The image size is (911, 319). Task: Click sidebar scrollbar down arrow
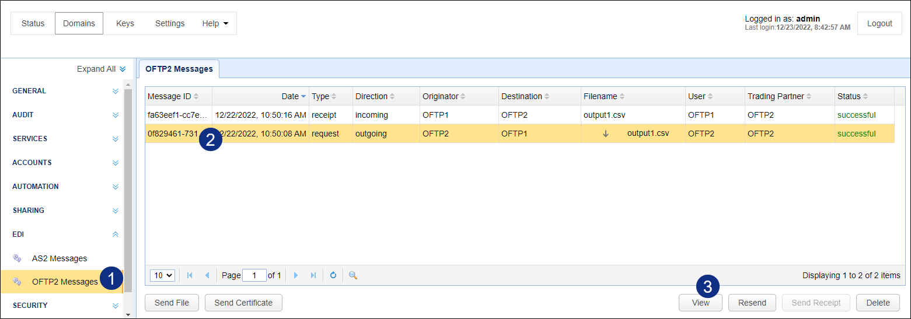click(128, 314)
